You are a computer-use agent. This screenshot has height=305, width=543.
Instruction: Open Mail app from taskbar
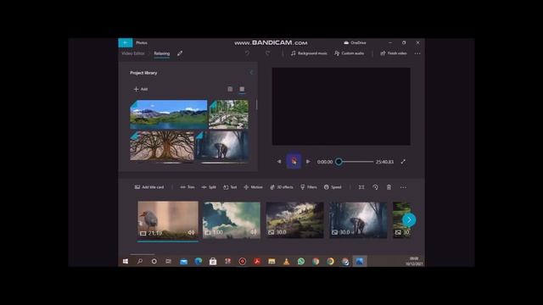coord(183,262)
